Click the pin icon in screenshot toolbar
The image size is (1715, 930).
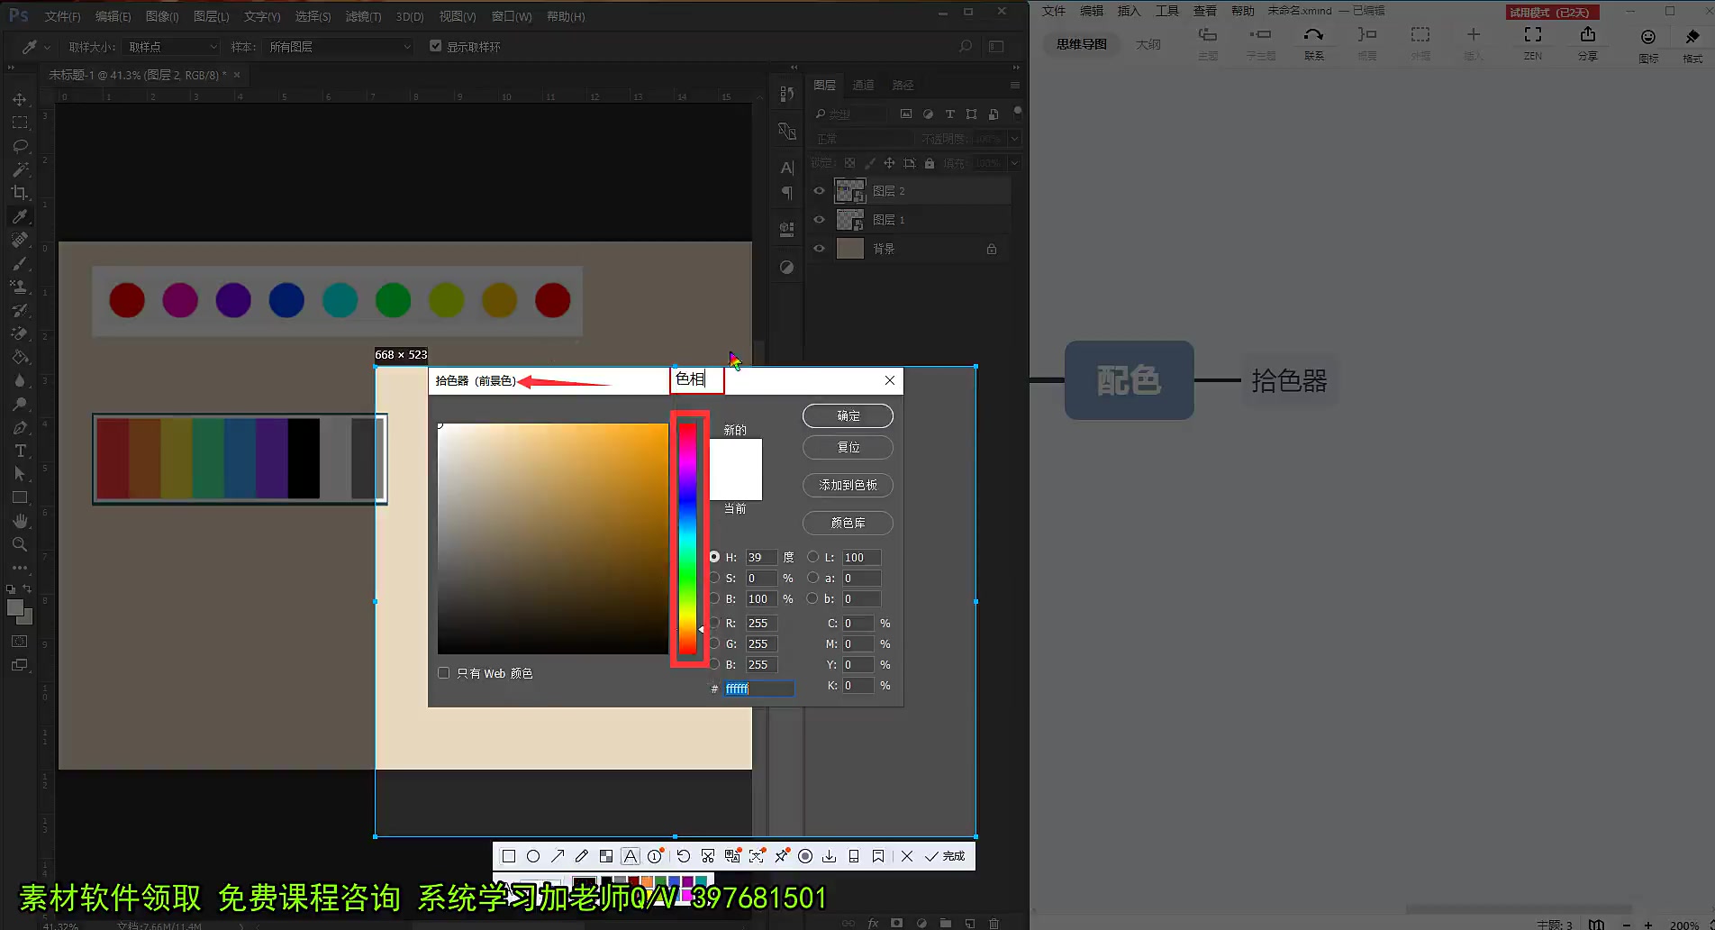[x=781, y=856]
